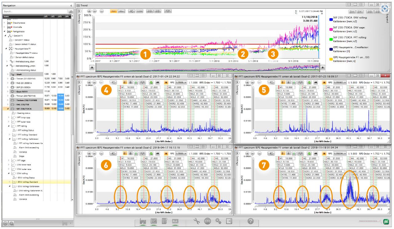394x229 pixels.
Task: Toggle AR in the 2018-11-18 FFT window
Action: pos(316,153)
